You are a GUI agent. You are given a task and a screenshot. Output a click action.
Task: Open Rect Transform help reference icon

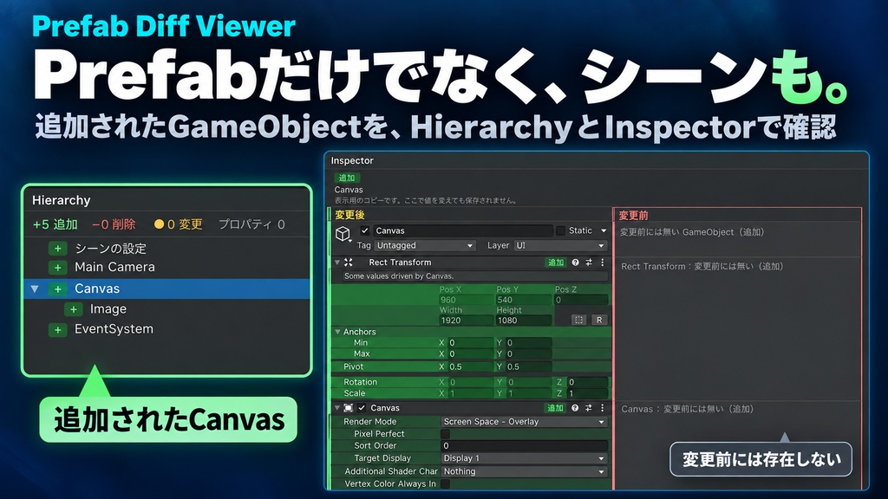click(576, 262)
